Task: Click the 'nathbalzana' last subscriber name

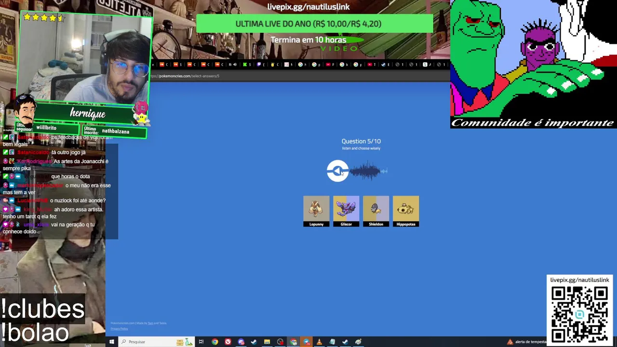Action: 116,131
